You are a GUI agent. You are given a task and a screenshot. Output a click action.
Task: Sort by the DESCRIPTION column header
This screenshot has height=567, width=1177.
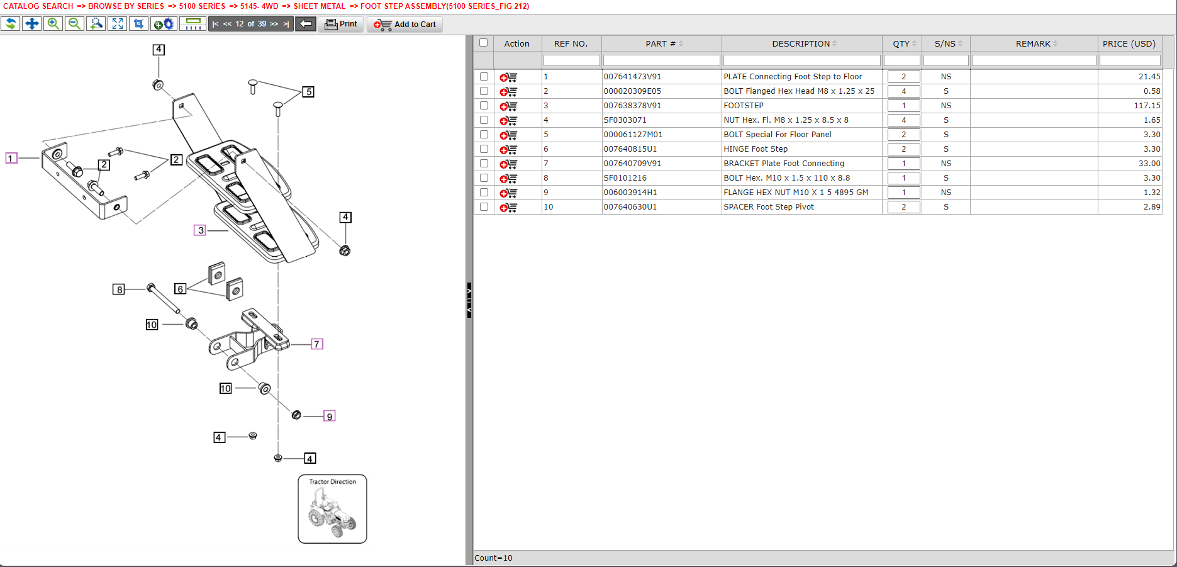pyautogui.click(x=801, y=44)
